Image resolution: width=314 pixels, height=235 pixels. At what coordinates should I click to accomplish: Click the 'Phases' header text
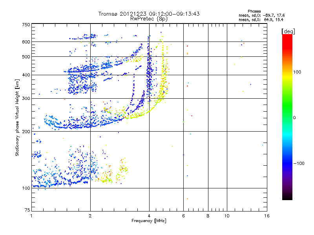tap(254, 11)
